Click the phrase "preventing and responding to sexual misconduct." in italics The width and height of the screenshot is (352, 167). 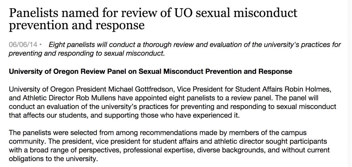[x=87, y=53]
